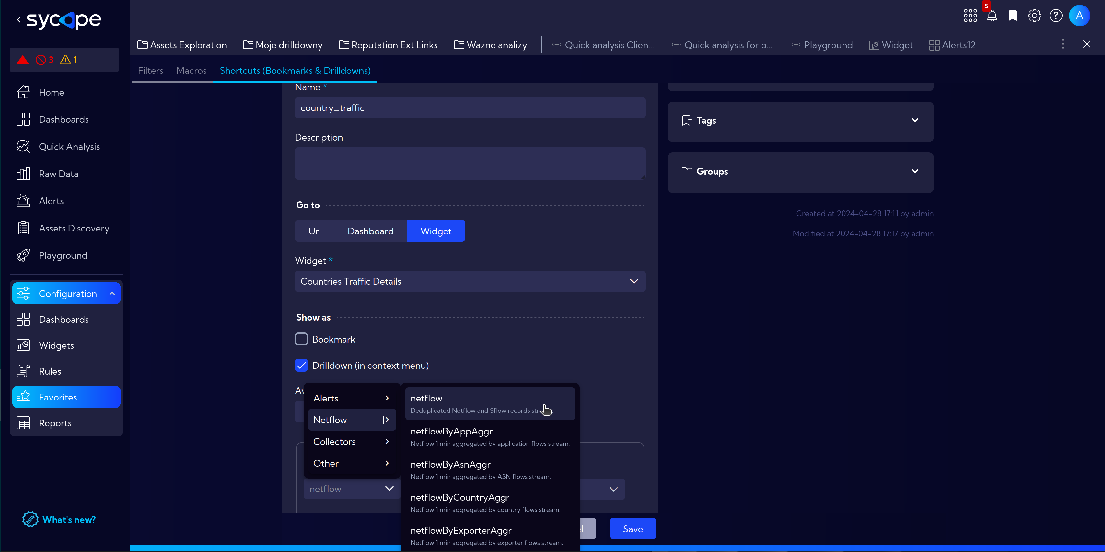Open notifications bell icon

tap(992, 16)
